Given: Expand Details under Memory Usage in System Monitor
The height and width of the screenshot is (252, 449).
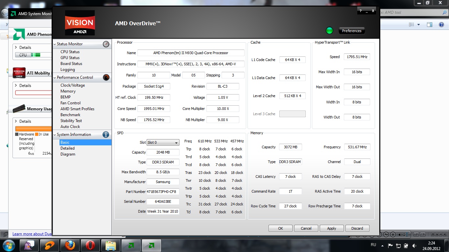Looking at the screenshot, I should pos(16,121).
